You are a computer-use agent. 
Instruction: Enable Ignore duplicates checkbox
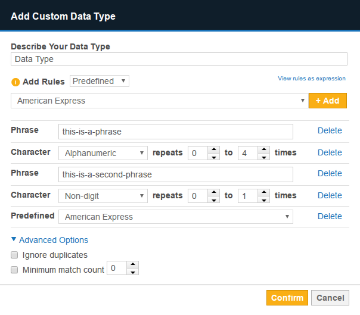(15, 255)
